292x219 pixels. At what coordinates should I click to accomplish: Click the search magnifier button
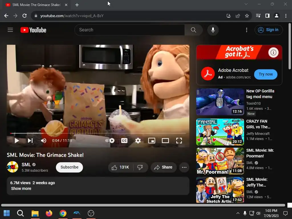point(194,30)
